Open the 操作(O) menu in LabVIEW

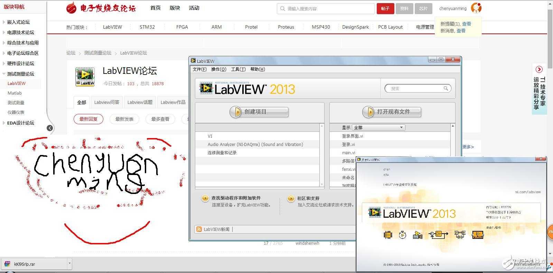[218, 69]
